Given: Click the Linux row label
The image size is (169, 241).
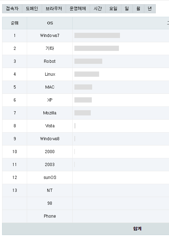Looking at the screenshot, I should pyautogui.click(x=50, y=74).
